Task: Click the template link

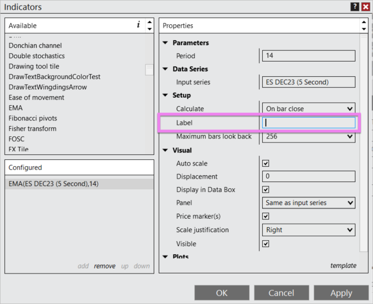Action: pyautogui.click(x=343, y=266)
